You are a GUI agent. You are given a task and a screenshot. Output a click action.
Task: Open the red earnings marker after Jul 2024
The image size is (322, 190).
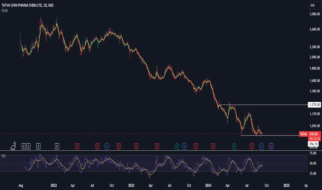click(252, 146)
